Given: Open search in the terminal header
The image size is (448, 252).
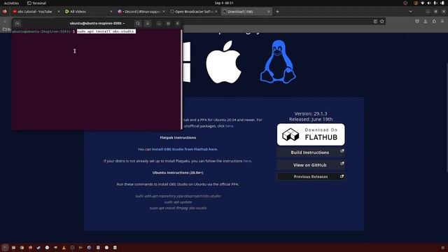Looking at the screenshot, I should (x=138, y=23).
